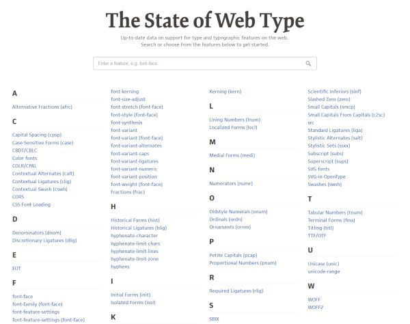Screen dimensions: 410x324
Task: View the unicode-range feature link
Action: [324, 271]
